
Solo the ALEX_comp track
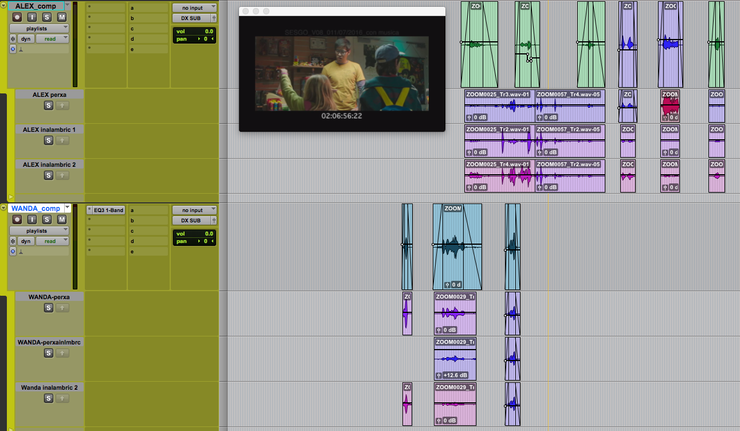point(47,17)
